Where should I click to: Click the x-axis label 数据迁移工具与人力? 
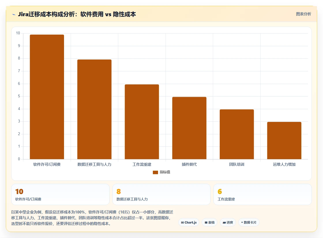[94, 164]
